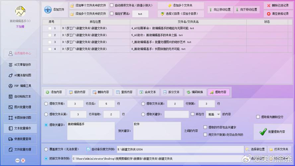The image size is (295, 166).
Task: Select 覆盖原文件（无法恢复）radio button
Action: [x=46, y=149]
